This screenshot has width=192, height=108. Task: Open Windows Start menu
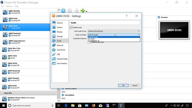3,105
